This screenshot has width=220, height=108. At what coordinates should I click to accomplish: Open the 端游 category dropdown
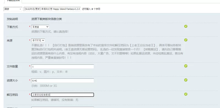pos(13,9)
